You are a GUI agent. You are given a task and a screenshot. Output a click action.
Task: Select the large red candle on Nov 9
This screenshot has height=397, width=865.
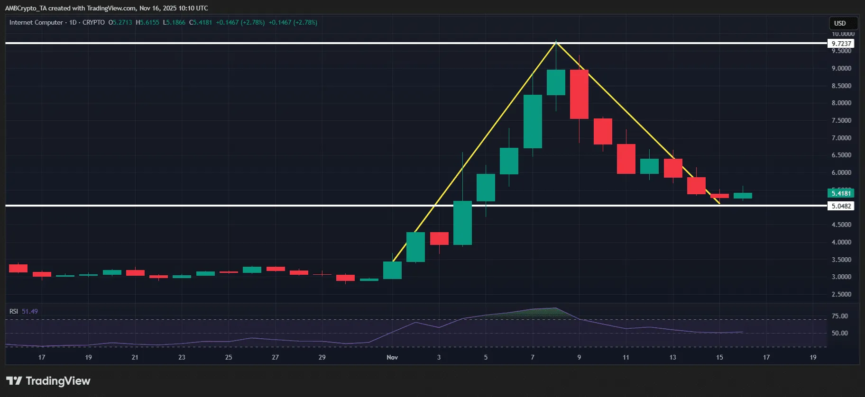pyautogui.click(x=579, y=94)
